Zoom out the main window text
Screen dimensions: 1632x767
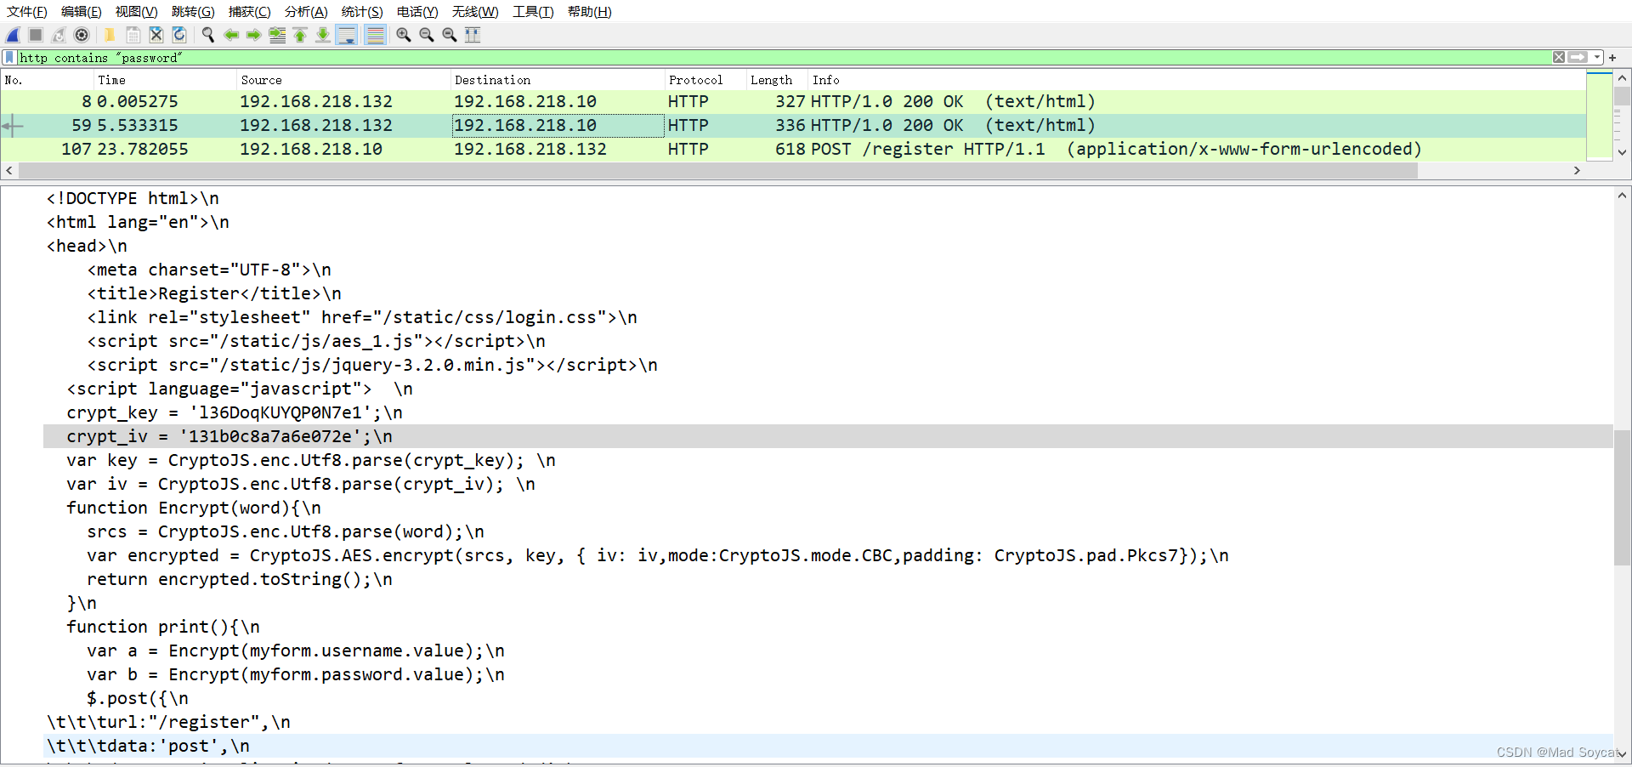click(427, 35)
